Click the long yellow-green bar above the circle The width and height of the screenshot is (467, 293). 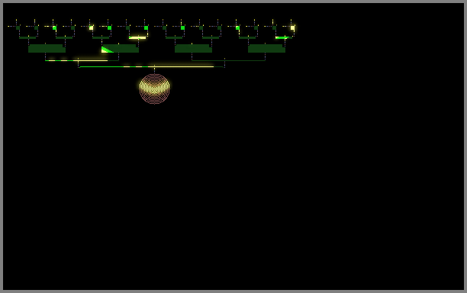pos(151,66)
